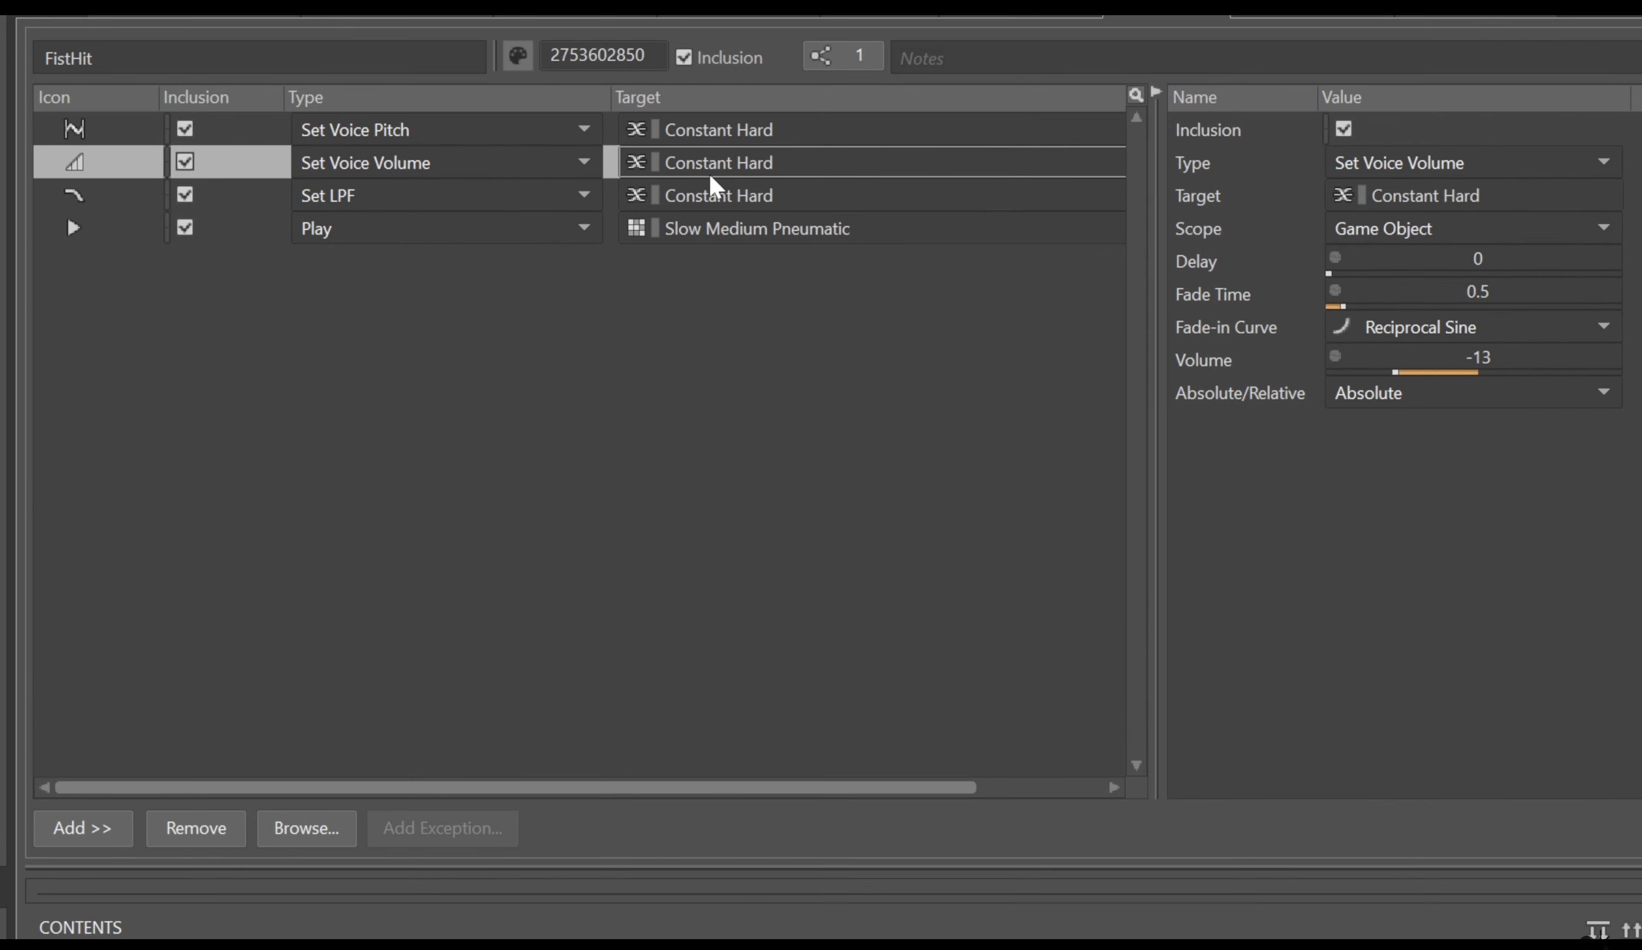
Task: Open the Set Voice Pitch action type dropdown
Action: click(x=584, y=129)
